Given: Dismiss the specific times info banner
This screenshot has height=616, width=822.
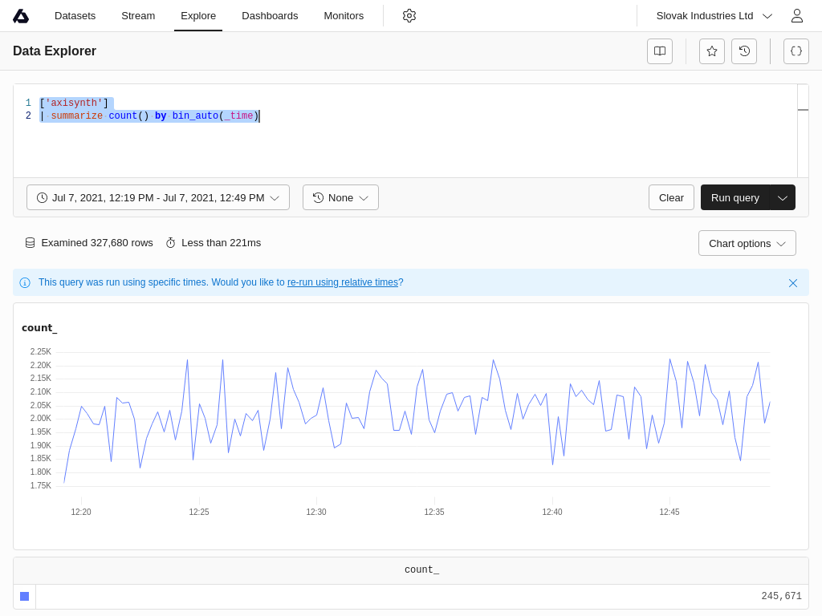Looking at the screenshot, I should (793, 283).
